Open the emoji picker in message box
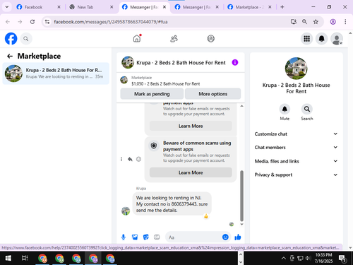Viewport: 353px width, 265px height. click(225, 237)
